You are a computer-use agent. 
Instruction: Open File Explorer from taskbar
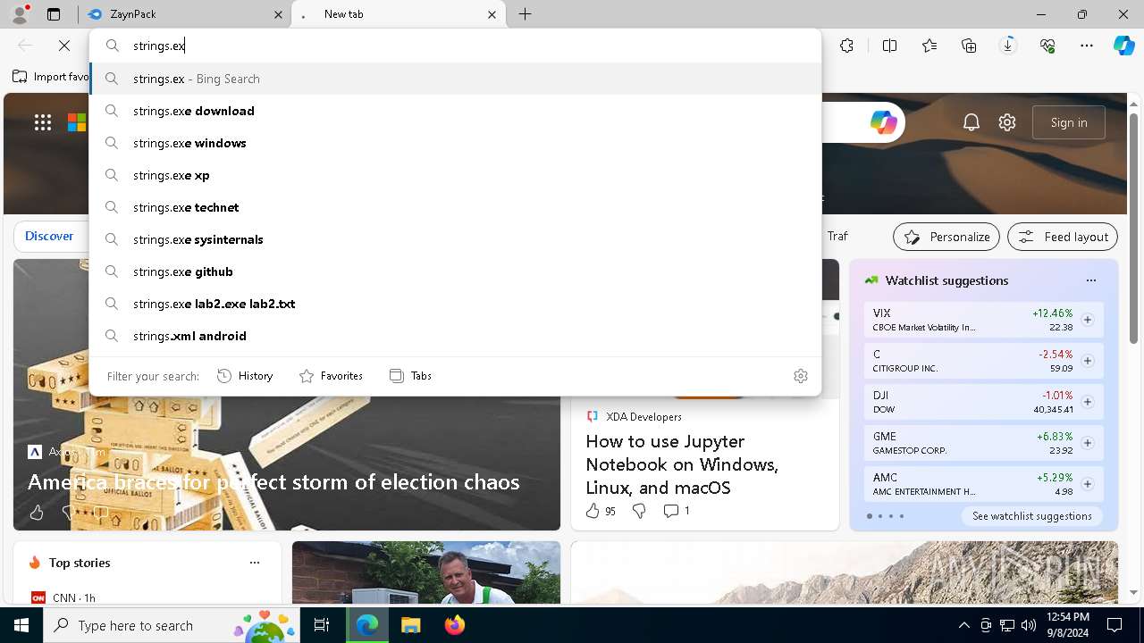coord(410,625)
